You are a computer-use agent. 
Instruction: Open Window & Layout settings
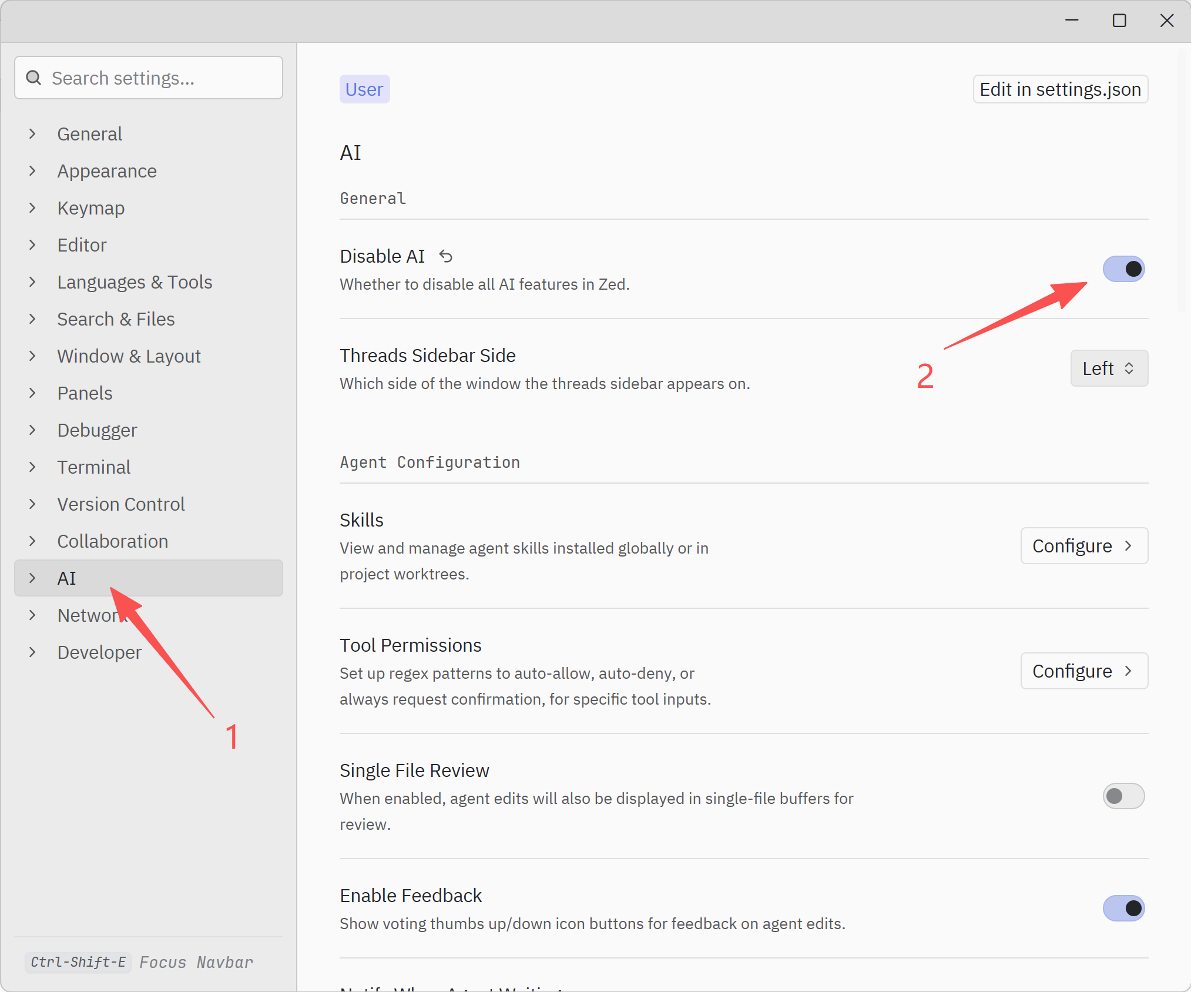(149, 356)
